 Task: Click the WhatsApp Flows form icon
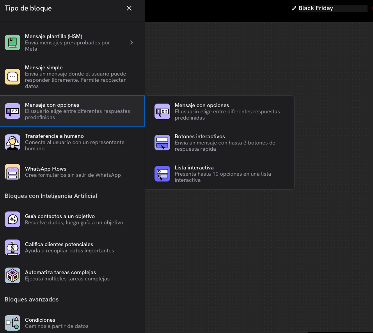pos(12,172)
